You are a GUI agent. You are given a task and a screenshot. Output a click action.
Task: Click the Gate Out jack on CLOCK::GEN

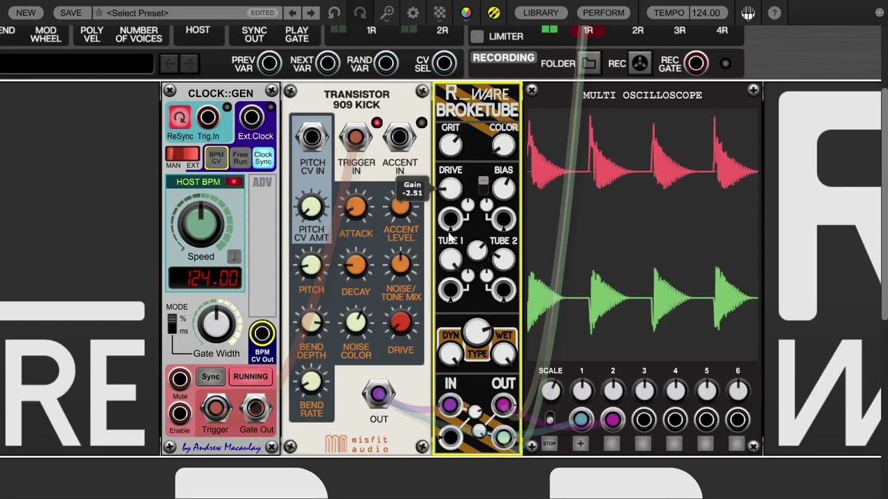(x=255, y=409)
